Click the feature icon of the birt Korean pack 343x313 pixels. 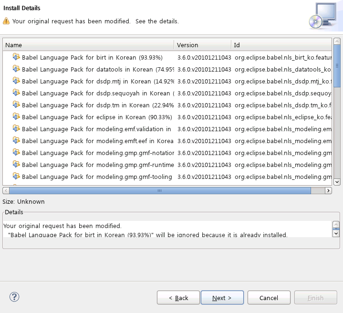(16, 57)
